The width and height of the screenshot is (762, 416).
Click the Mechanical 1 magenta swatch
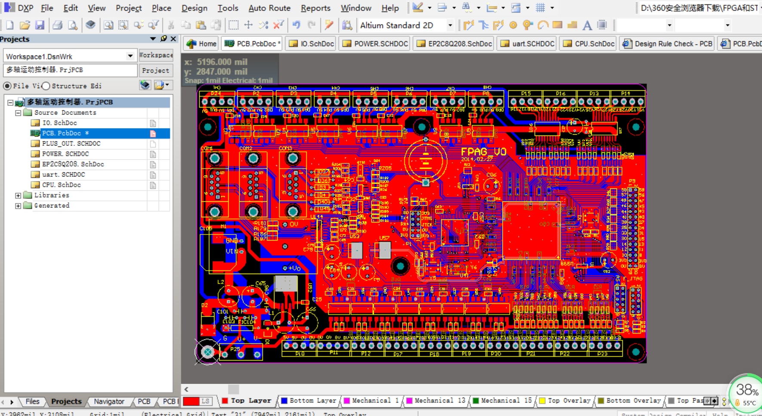[347, 401]
